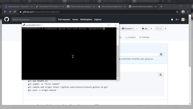Viewport: 193px width, 109px height.
Task: Click the stargazers count 0
Action: [x=151, y=28]
